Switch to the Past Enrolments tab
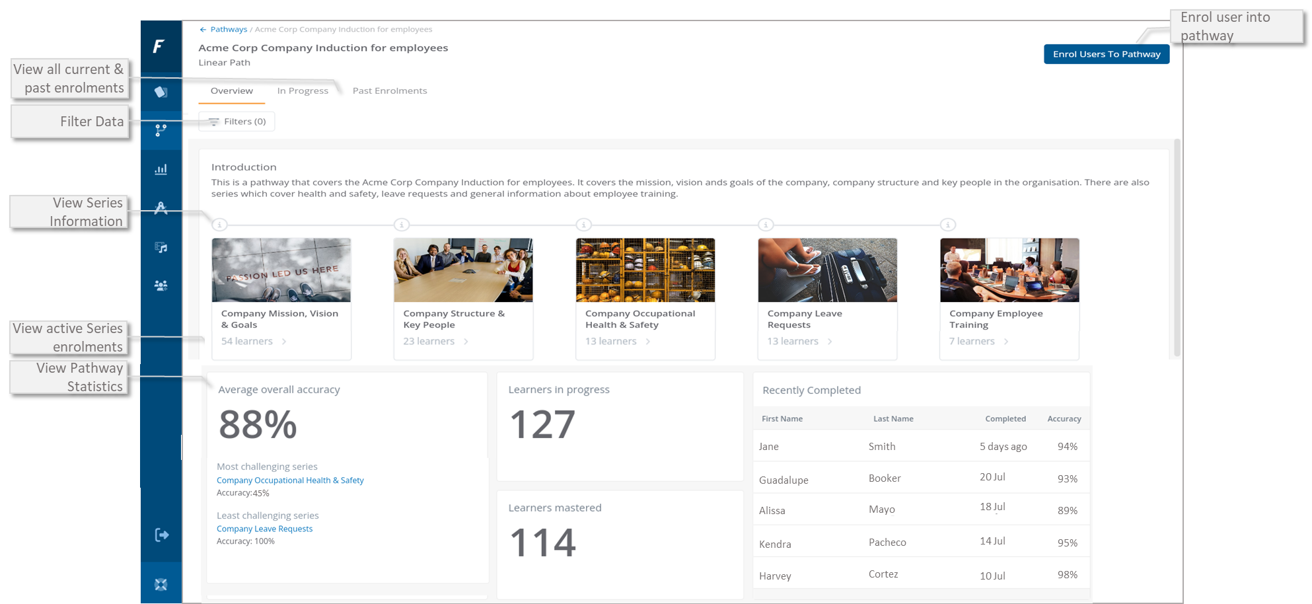Image resolution: width=1312 pixels, height=604 pixels. click(x=390, y=91)
